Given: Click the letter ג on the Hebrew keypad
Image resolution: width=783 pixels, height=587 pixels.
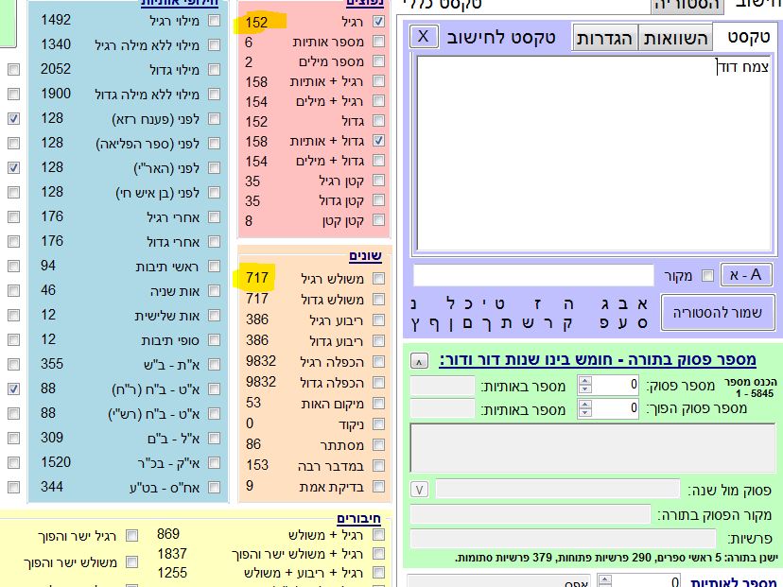Looking at the screenshot, I should point(604,302).
